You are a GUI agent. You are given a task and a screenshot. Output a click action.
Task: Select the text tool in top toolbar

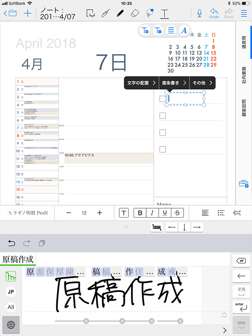[x=164, y=13]
